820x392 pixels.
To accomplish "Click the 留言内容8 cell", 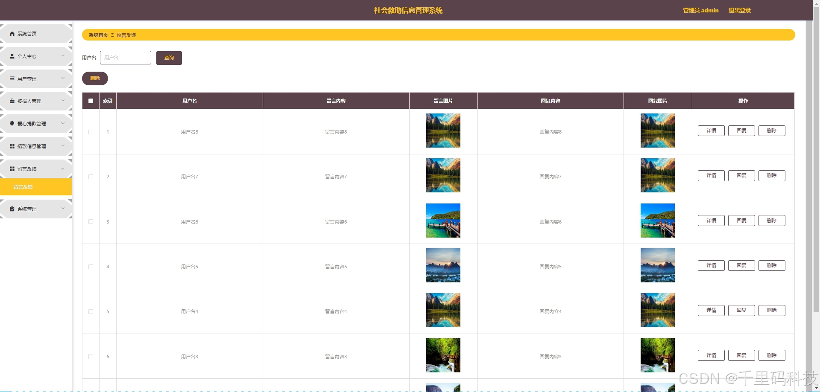I will 336,132.
